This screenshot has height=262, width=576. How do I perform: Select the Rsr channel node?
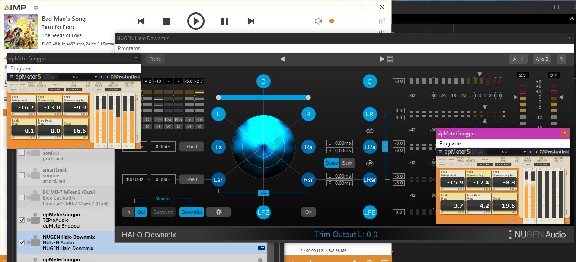[x=308, y=180]
